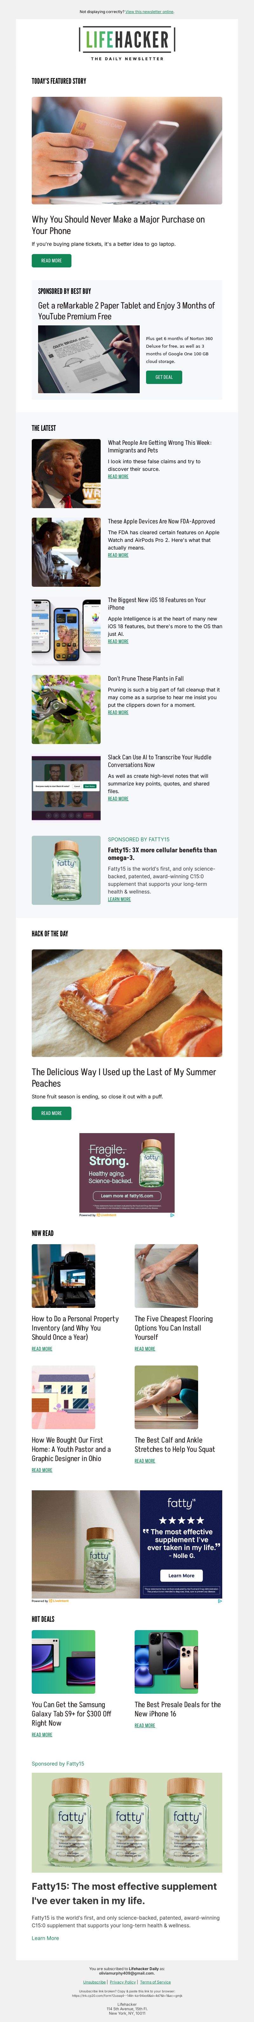This screenshot has width=254, height=2022.
Task: Click the AdChoices icon on the Fragile Strong ad
Action: (172, 1215)
